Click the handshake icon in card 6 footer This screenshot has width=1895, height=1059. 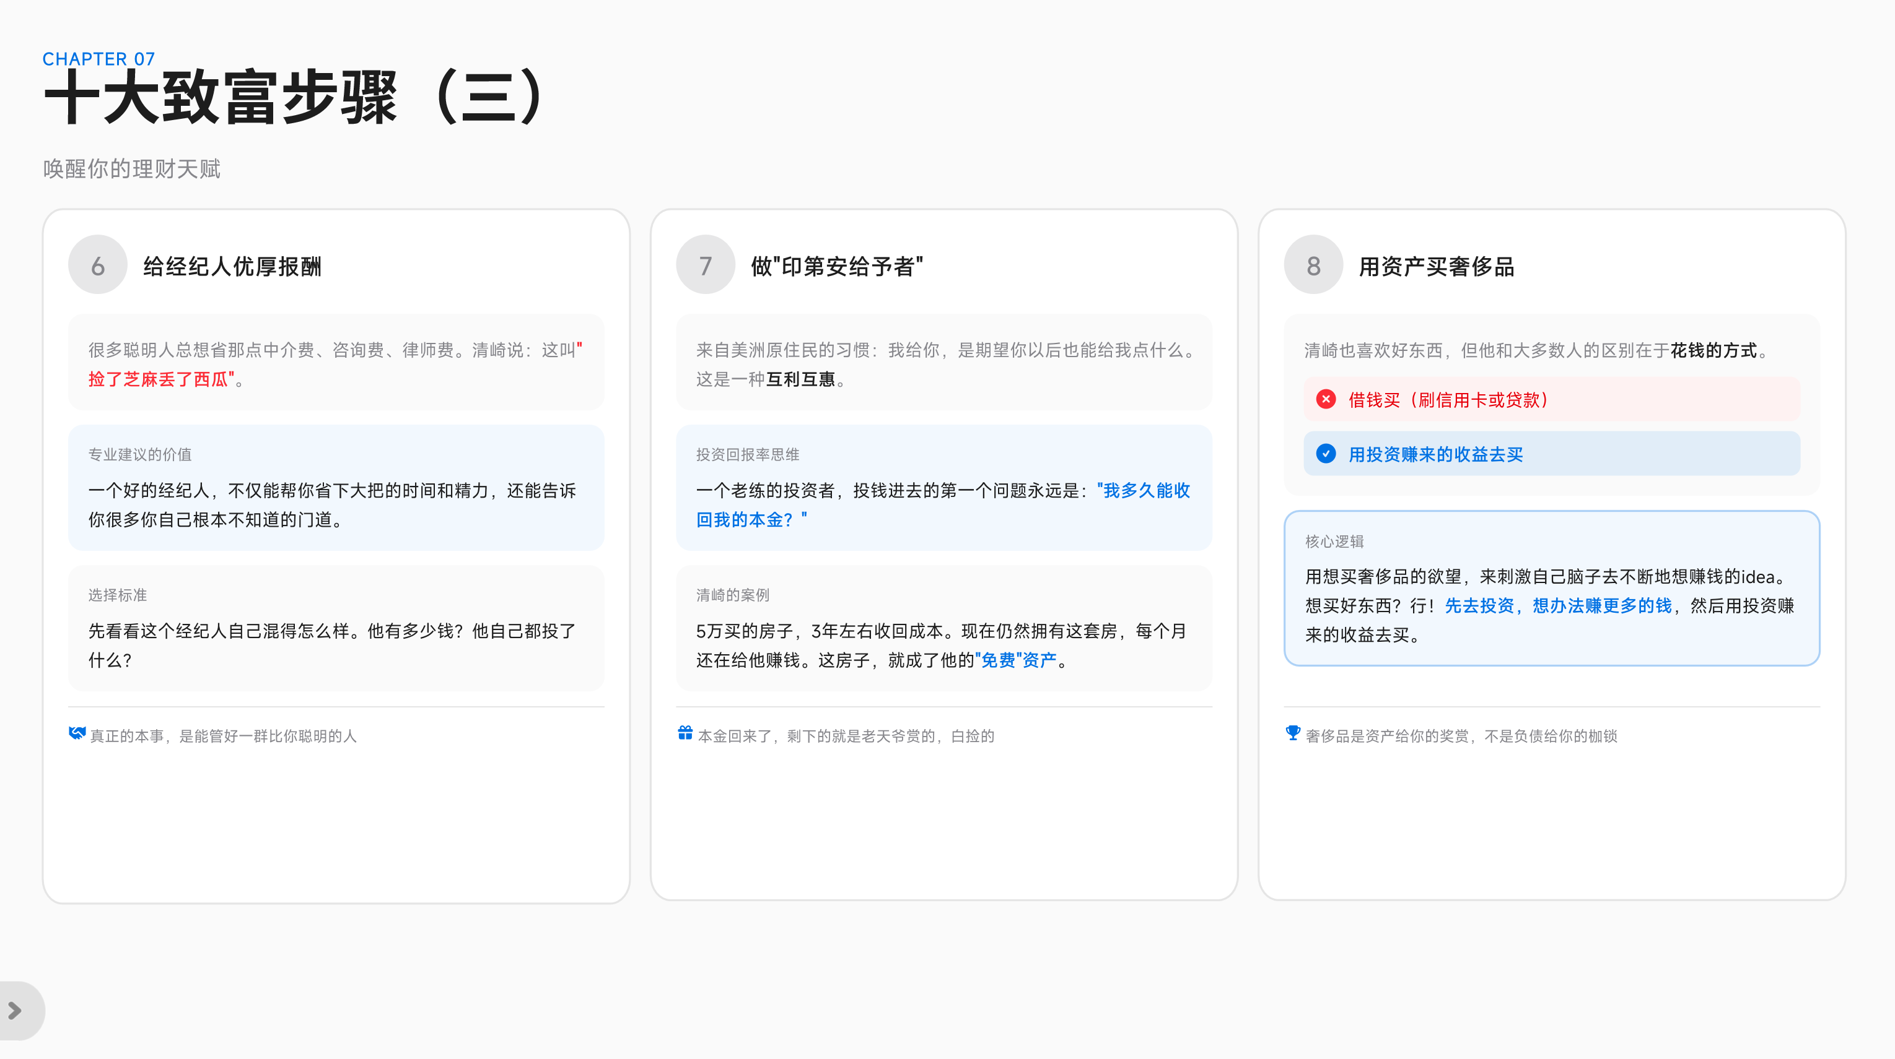77,733
